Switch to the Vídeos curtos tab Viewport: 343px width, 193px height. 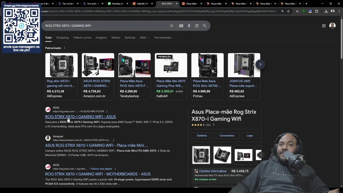(82, 38)
